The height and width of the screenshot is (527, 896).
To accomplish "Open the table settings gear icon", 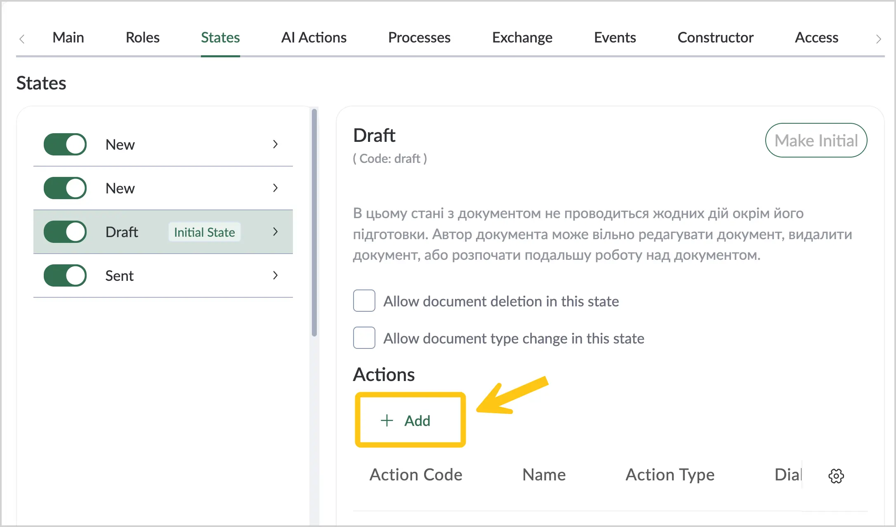I will pyautogui.click(x=836, y=476).
